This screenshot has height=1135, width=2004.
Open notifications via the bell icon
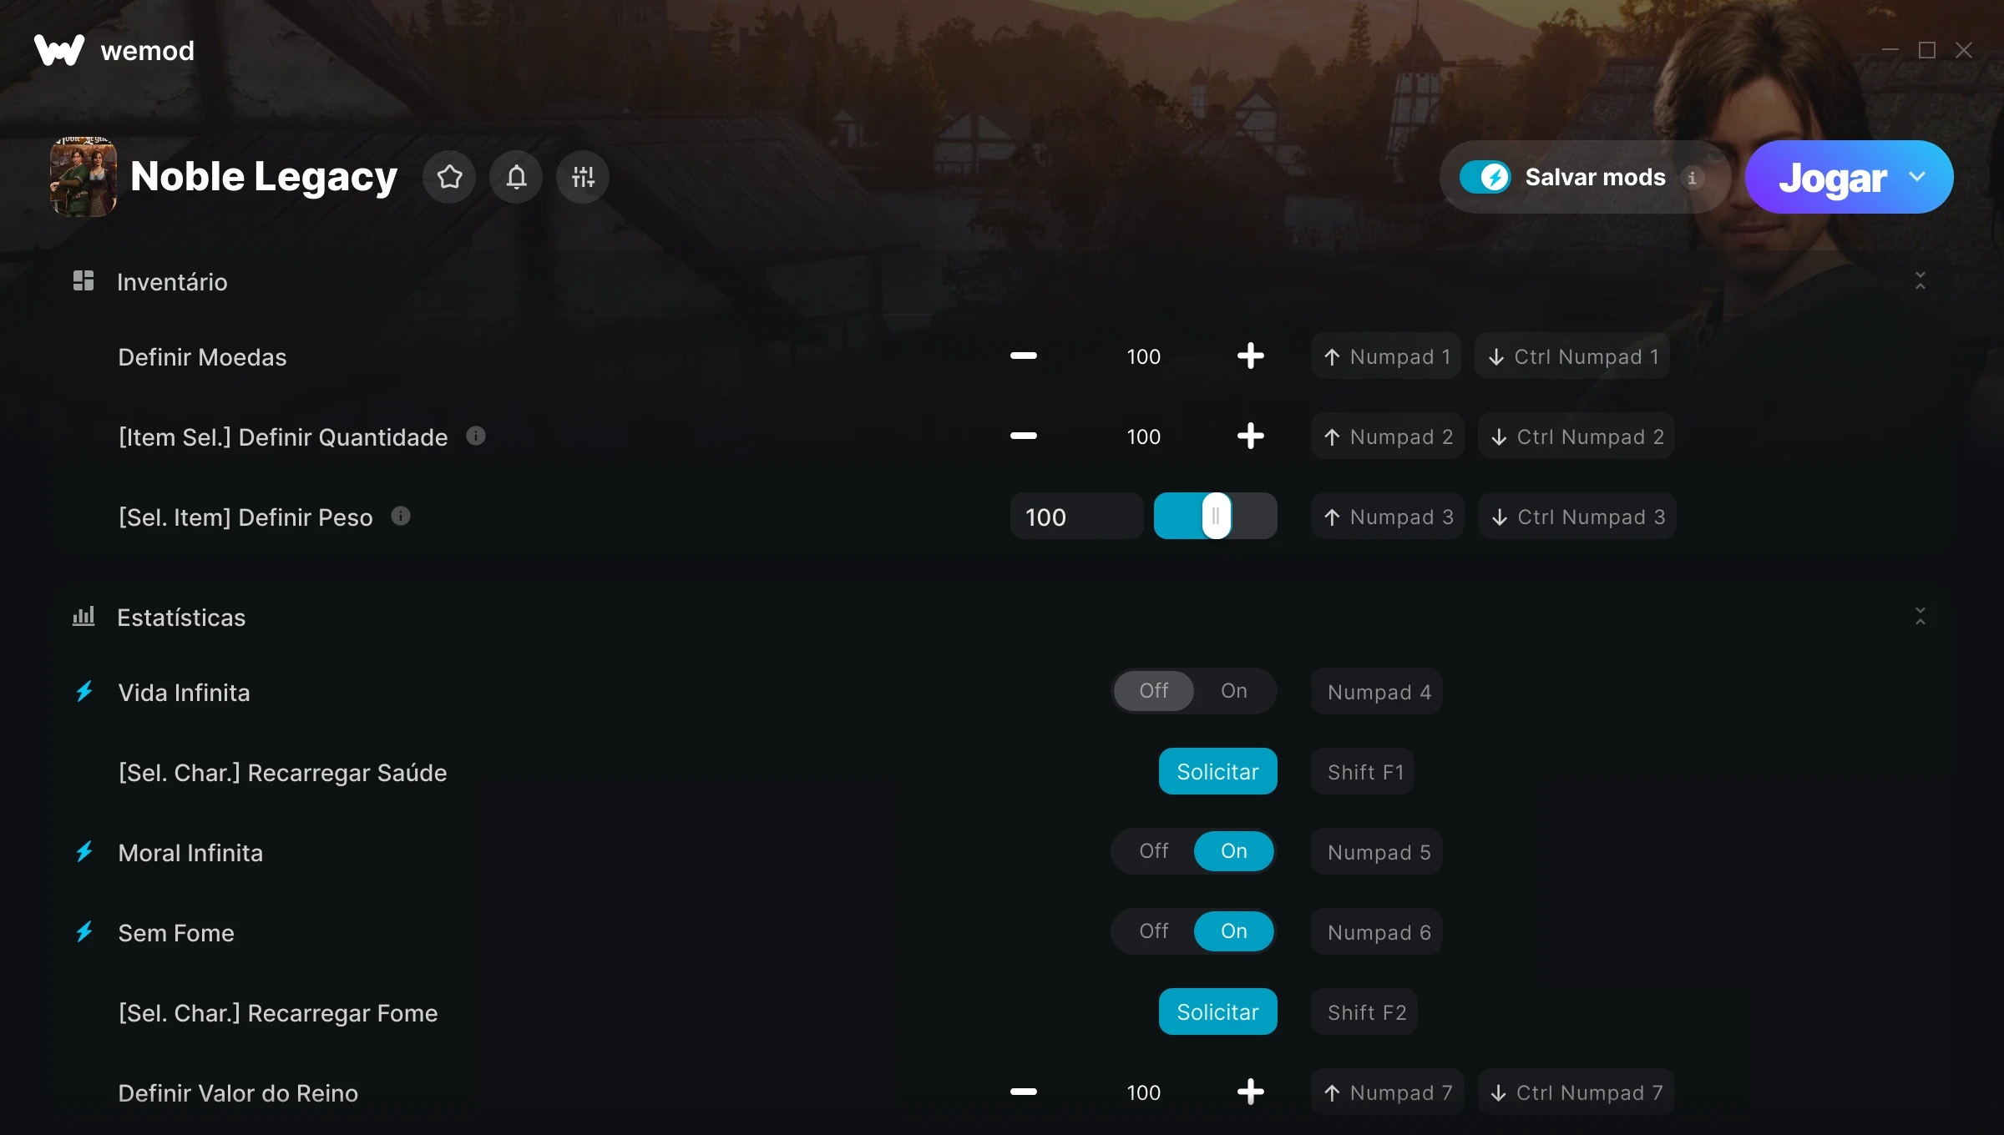pos(516,177)
